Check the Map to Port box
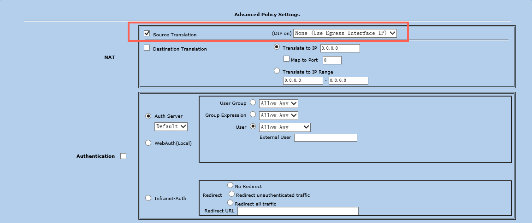Viewport: 532px width, 223px height. click(286, 59)
